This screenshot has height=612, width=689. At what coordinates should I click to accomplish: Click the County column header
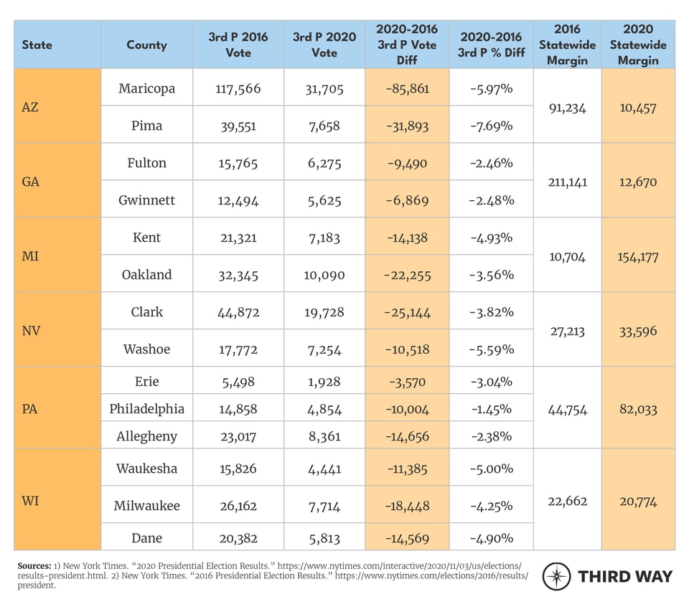tap(146, 44)
